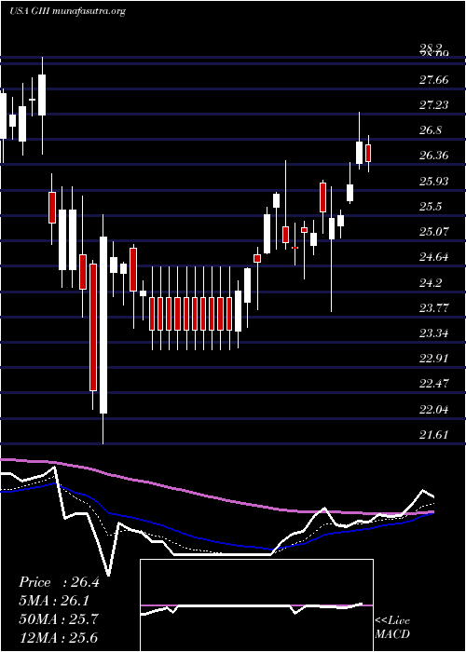Click the tallest white candle near 22.04 low
Screen dimensions: 466x652
tap(103, 325)
